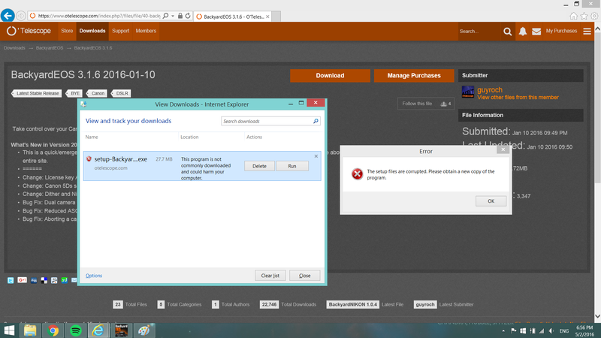Click Close in View Downloads dialog
This screenshot has height=338, width=601.
pyautogui.click(x=305, y=276)
